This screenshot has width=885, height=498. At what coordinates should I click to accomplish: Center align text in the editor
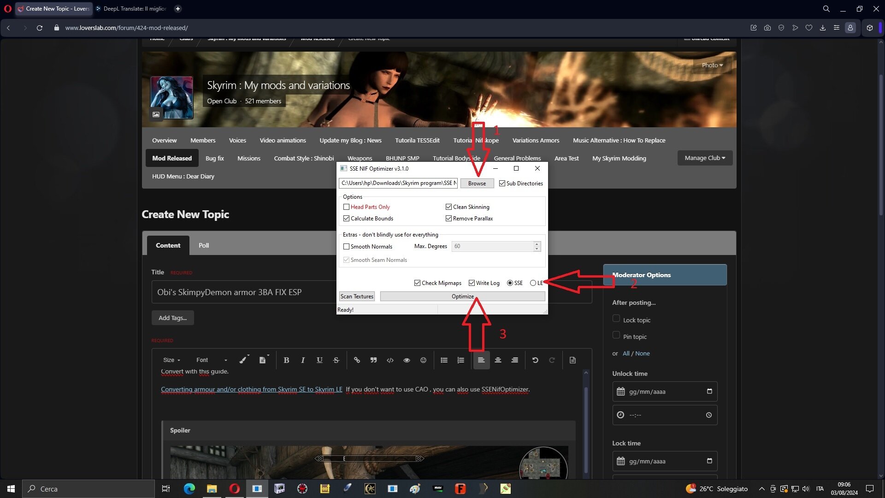coord(498,360)
